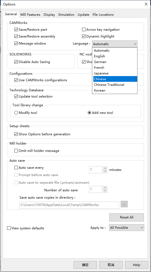Decrease auto save minutes value
Image resolution: width=151 pixels, height=272 pixels.
tap(105, 171)
